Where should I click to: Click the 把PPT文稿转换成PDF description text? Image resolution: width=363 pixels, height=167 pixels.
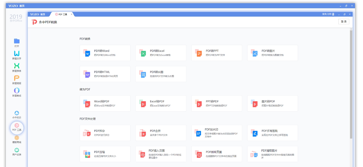pyautogui.click(x=216, y=106)
